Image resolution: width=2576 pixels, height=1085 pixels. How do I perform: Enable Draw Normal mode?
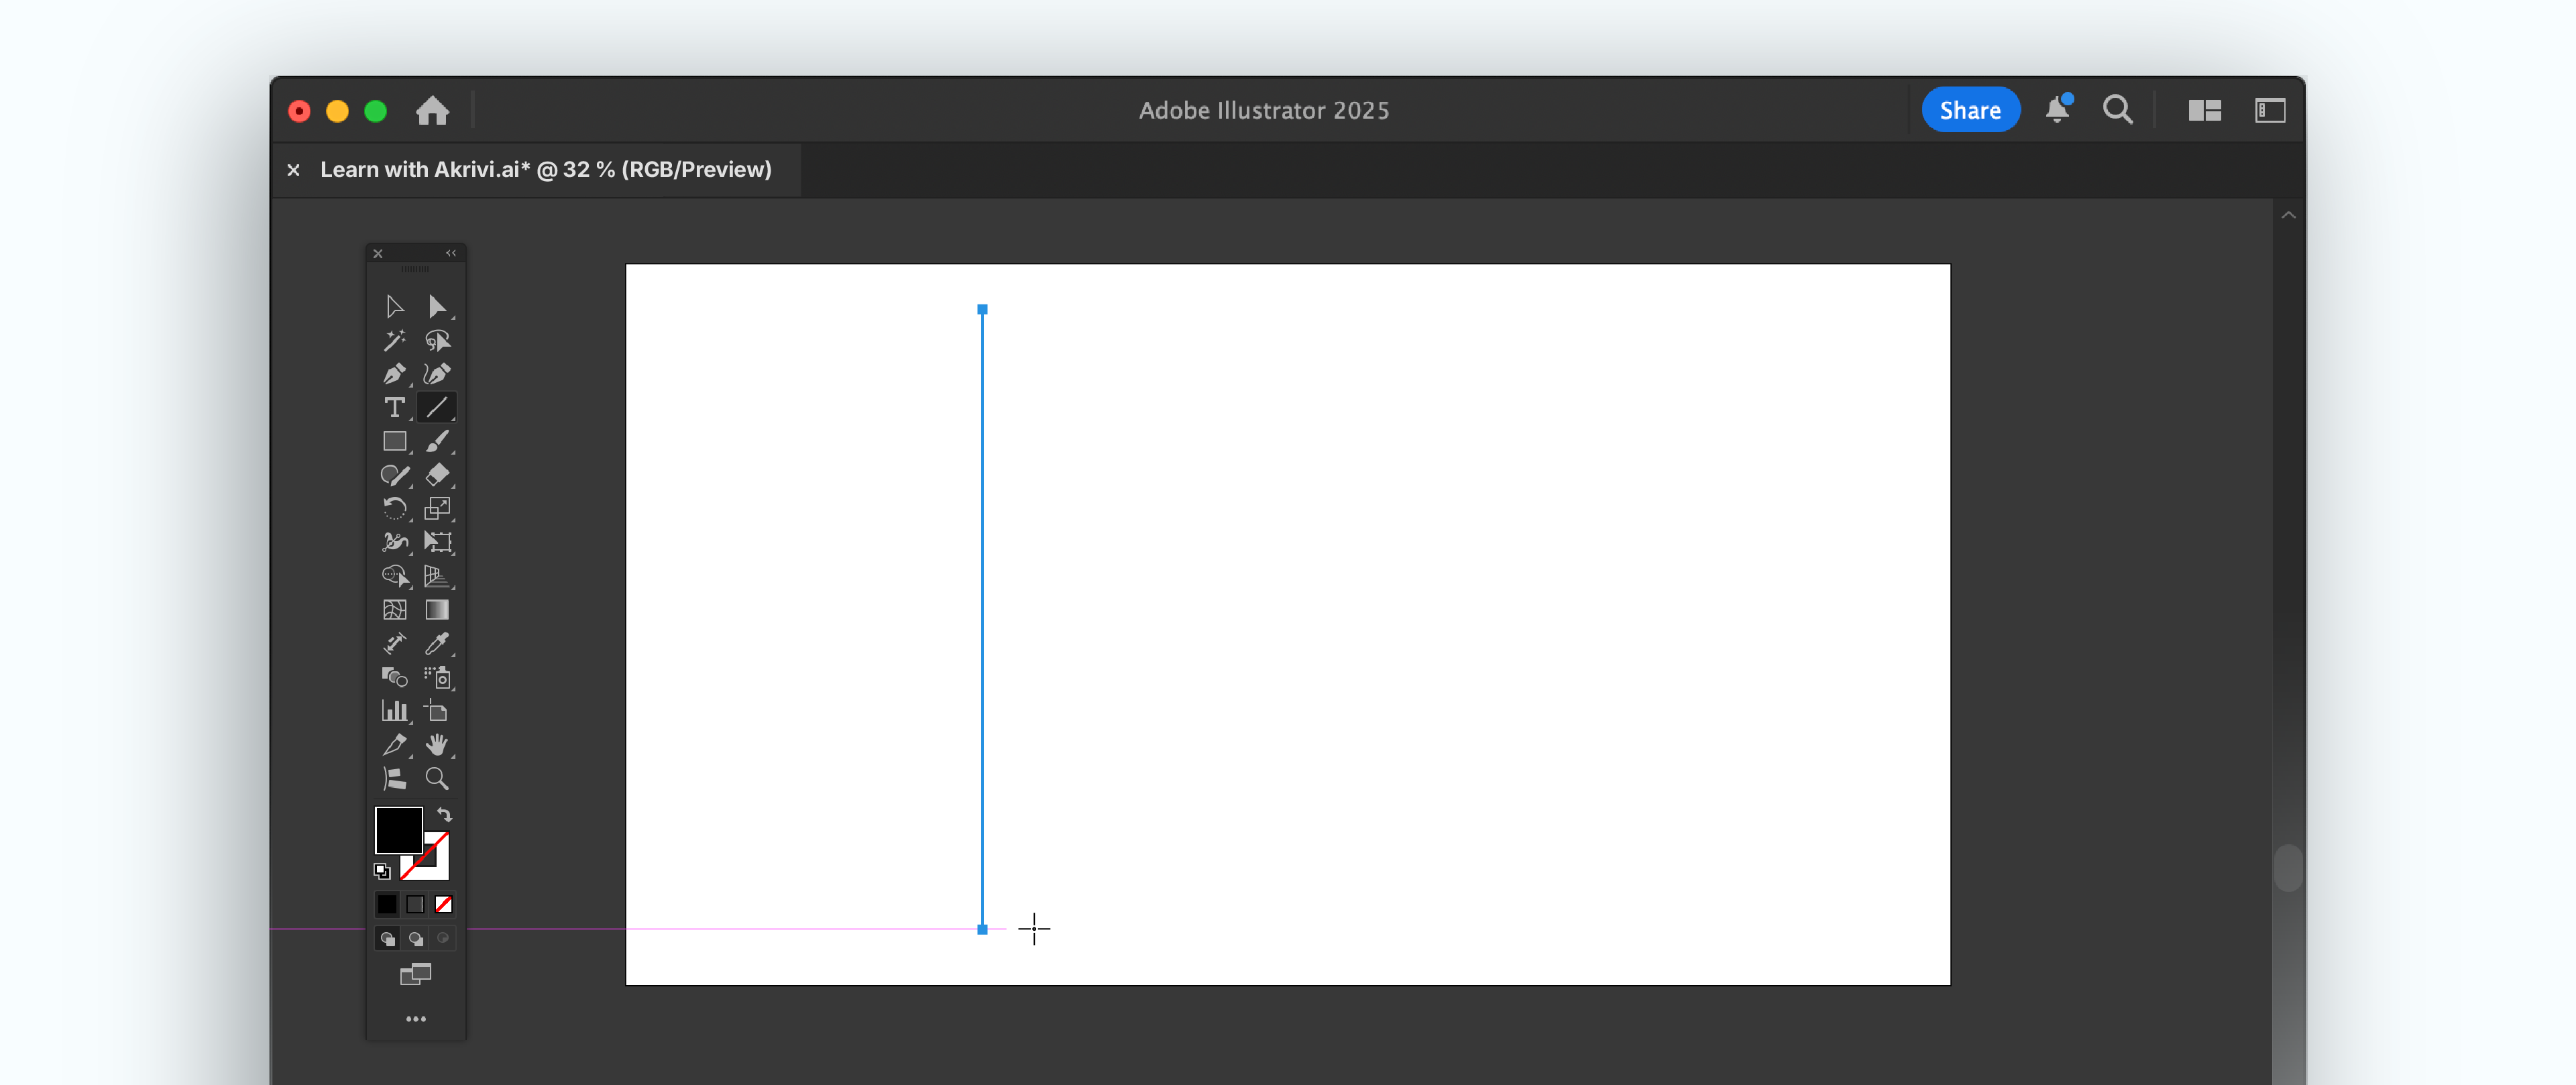(387, 938)
